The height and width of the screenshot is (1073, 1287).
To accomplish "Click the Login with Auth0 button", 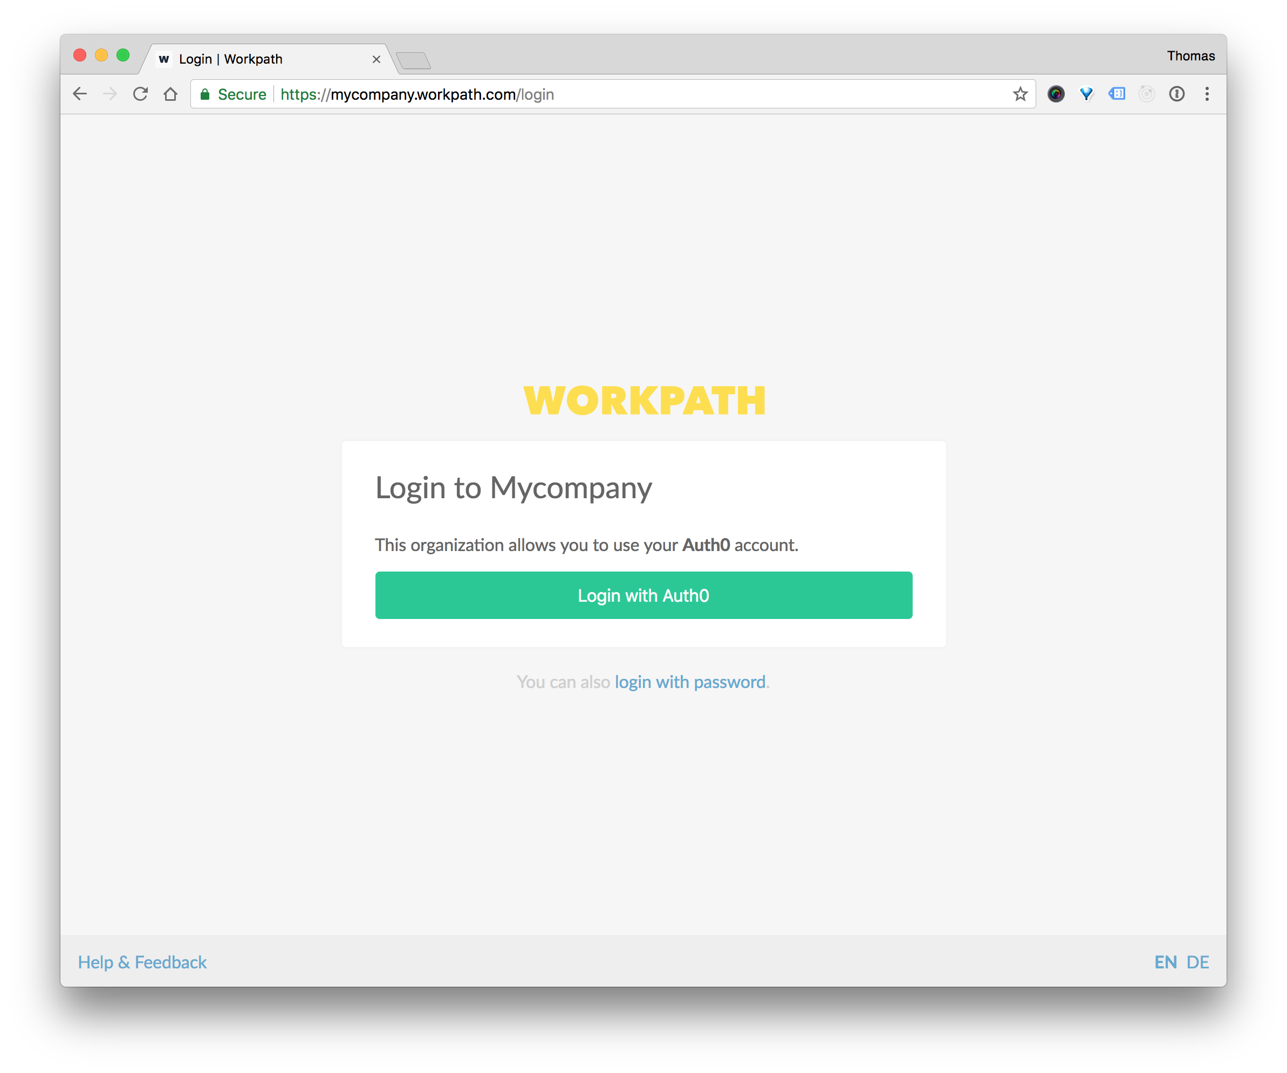I will pos(643,595).
